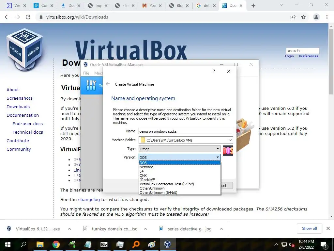
Task: Switch to the Google 'det' tab
Action: tap(206, 6)
